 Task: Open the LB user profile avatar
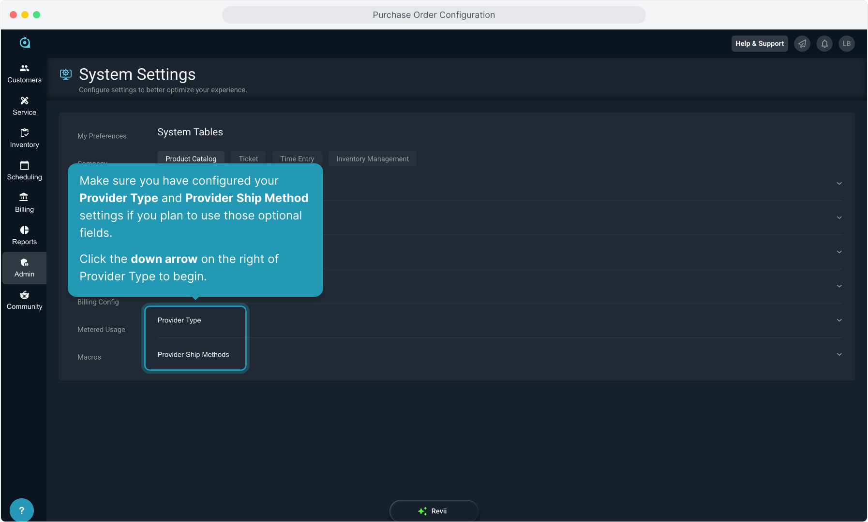pyautogui.click(x=847, y=43)
